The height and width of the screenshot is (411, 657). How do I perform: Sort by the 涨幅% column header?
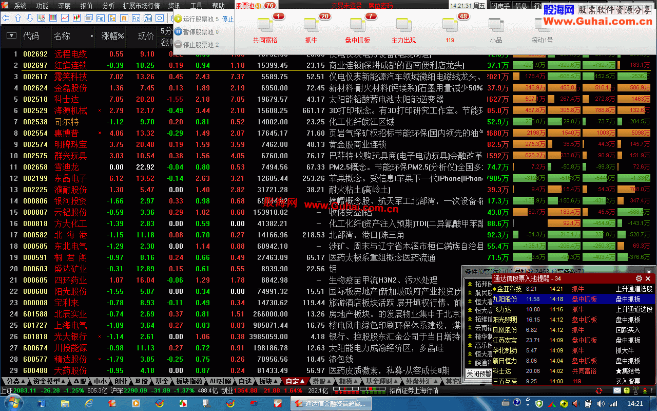(112, 36)
